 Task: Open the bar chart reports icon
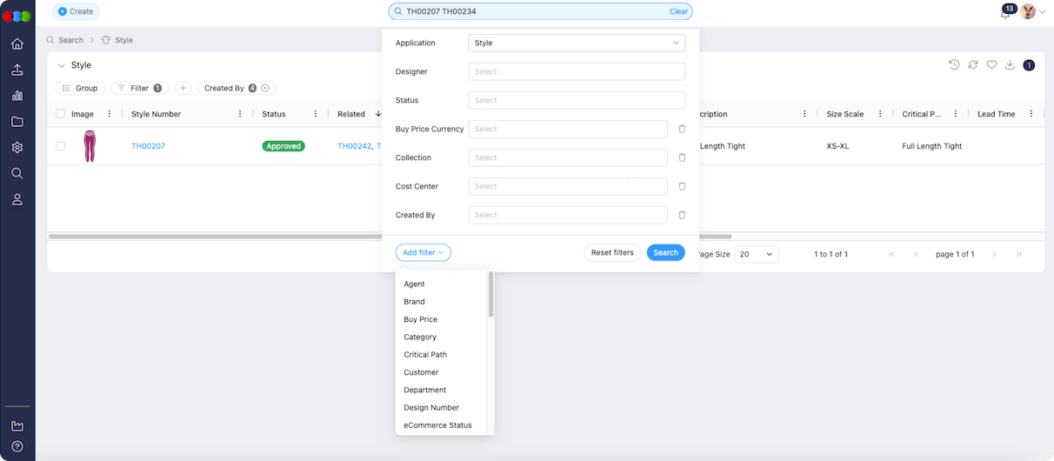pyautogui.click(x=17, y=96)
